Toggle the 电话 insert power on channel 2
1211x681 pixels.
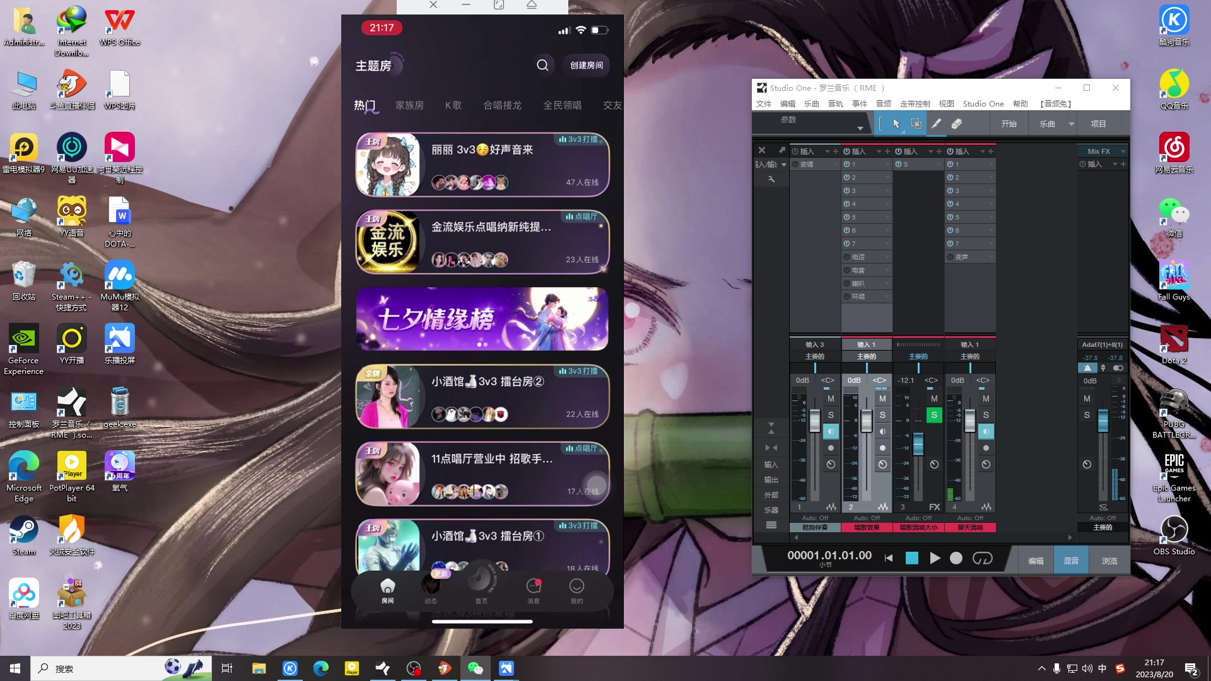(x=847, y=257)
